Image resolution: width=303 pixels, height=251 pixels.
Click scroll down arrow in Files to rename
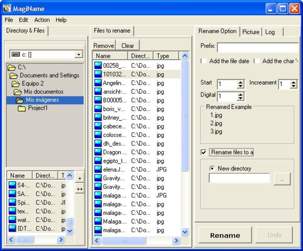click(185, 232)
